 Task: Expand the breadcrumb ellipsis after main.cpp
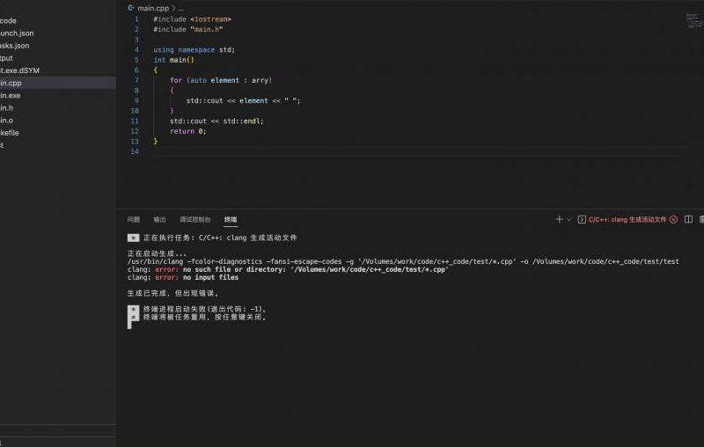pos(180,7)
